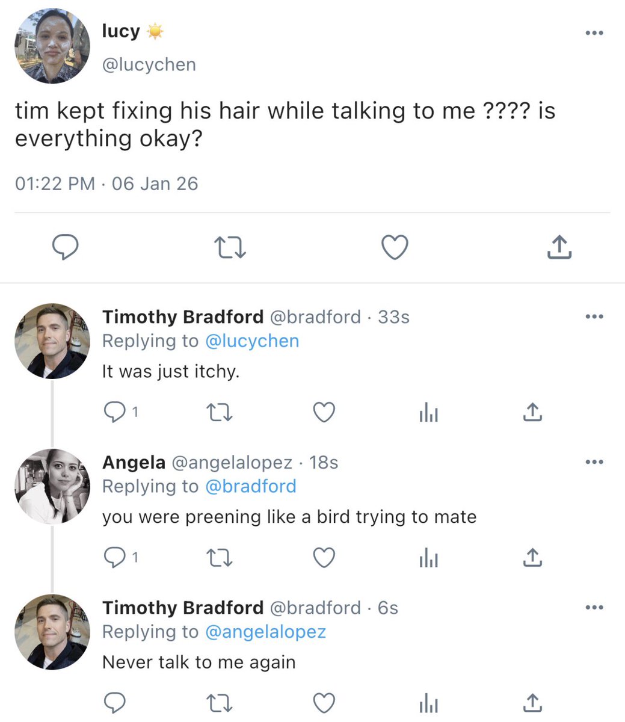This screenshot has height=722, width=625.
Task: Open the @angelalopez mention link
Action: (265, 632)
